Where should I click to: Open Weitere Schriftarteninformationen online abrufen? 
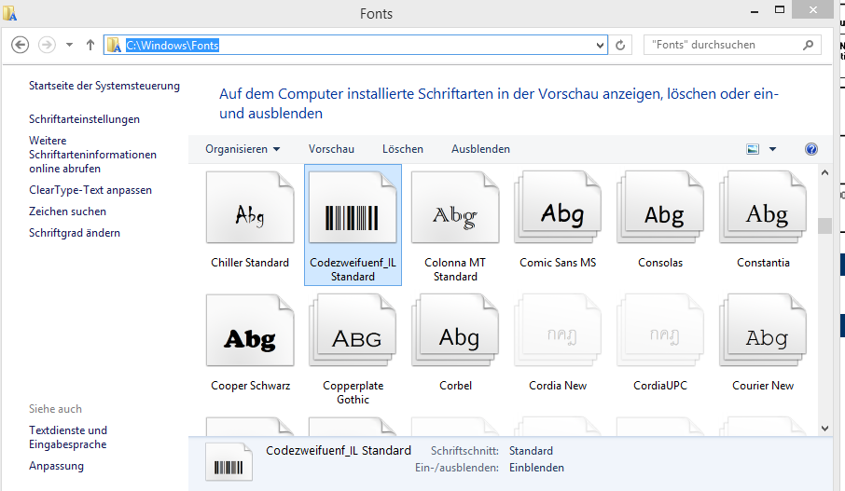92,155
